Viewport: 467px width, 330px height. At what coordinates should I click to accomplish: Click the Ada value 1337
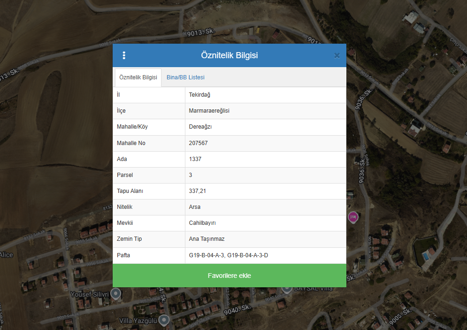[x=195, y=159]
